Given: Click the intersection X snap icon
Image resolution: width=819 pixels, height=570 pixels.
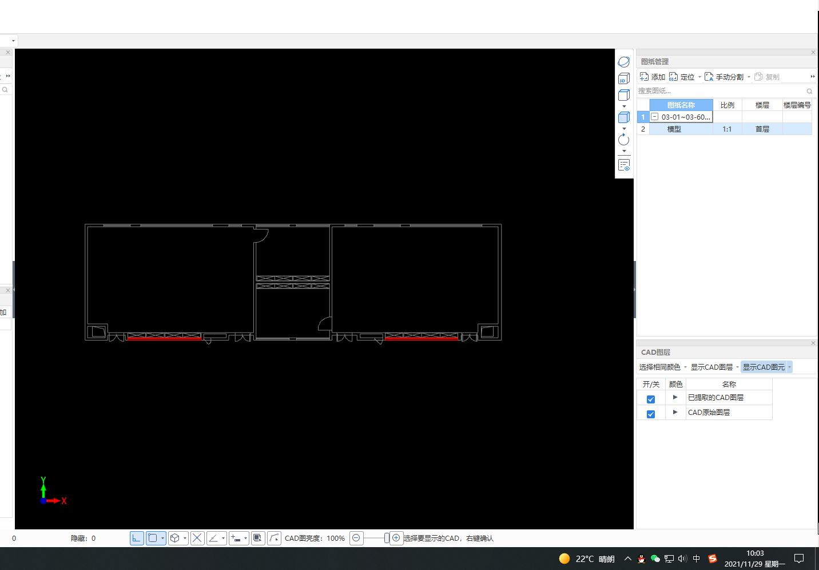Looking at the screenshot, I should click(x=197, y=538).
